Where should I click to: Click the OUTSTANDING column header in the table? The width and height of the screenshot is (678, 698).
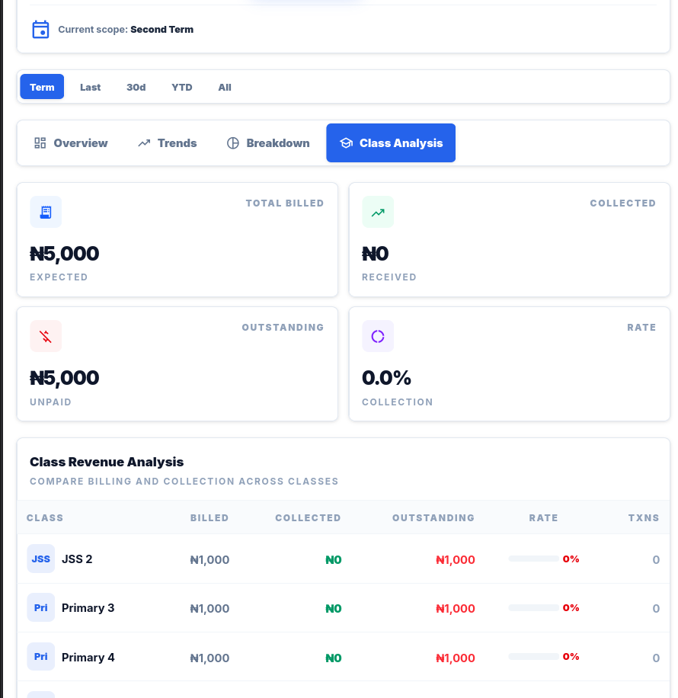pos(433,517)
